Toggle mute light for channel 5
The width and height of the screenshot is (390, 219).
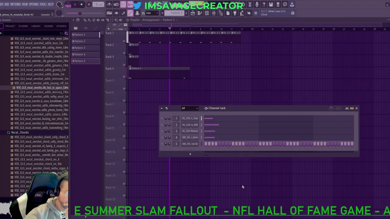pyautogui.click(x=162, y=144)
